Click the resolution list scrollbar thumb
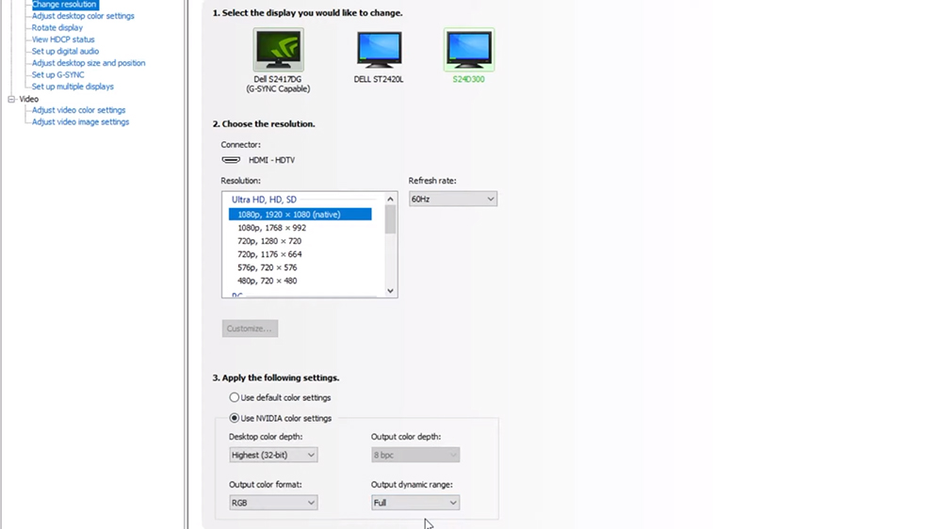The image size is (942, 529). (391, 219)
